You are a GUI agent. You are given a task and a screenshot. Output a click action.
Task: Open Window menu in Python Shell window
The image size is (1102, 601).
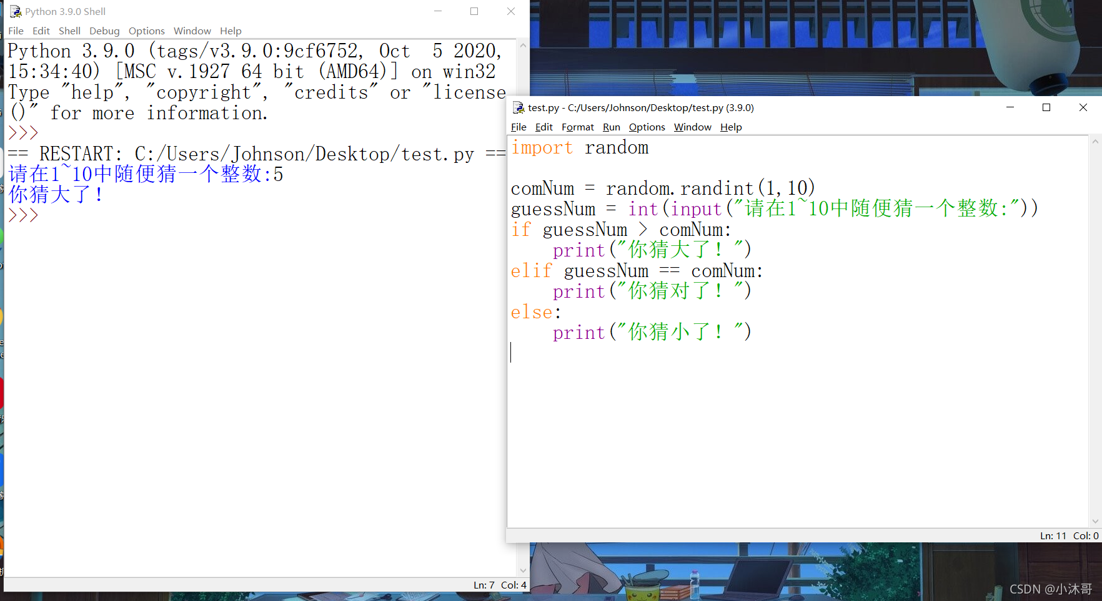point(192,31)
